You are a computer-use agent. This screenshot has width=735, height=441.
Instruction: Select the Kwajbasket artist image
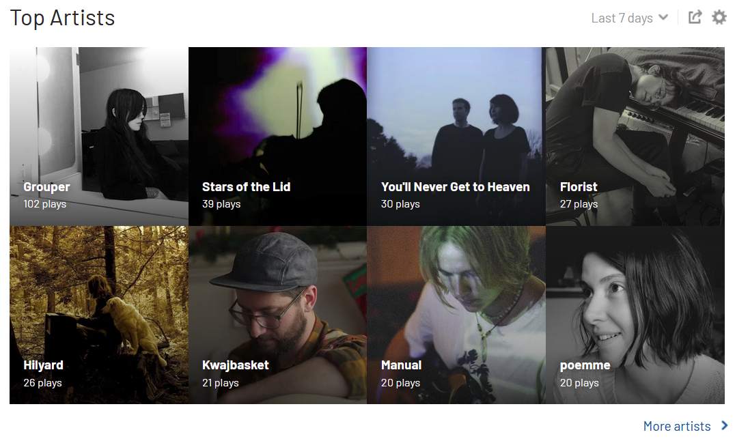pyautogui.click(x=277, y=315)
